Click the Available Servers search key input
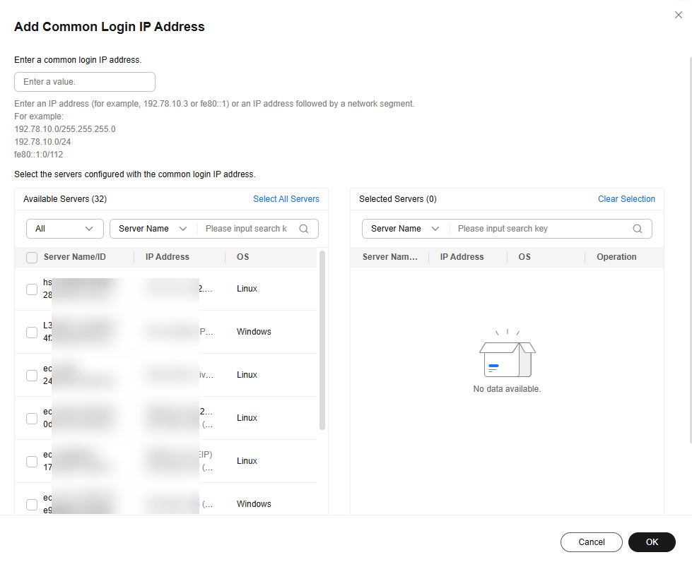692x562 pixels. [x=247, y=229]
